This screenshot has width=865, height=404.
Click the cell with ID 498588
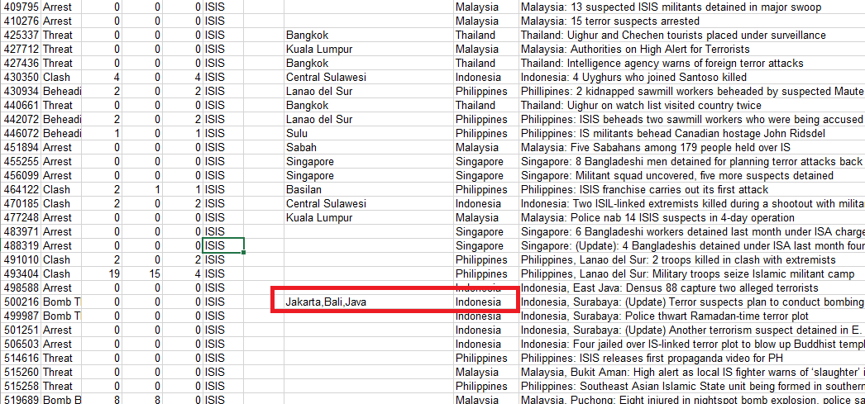coord(21,288)
